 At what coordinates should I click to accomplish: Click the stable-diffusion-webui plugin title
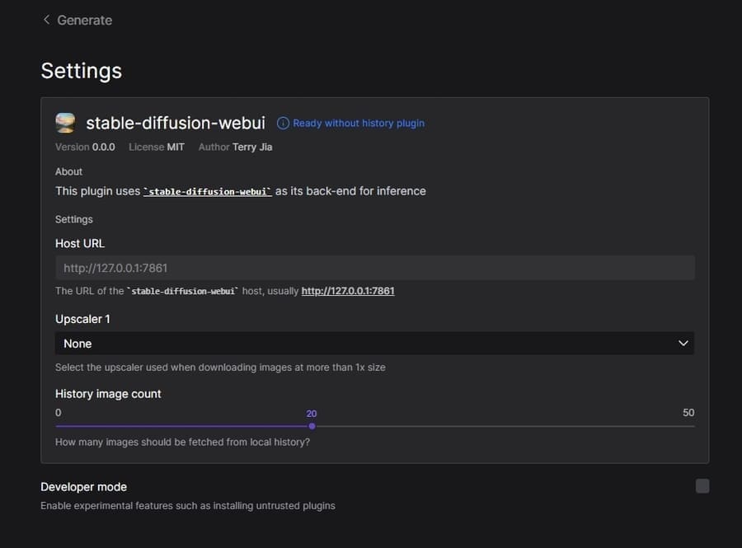coord(176,123)
